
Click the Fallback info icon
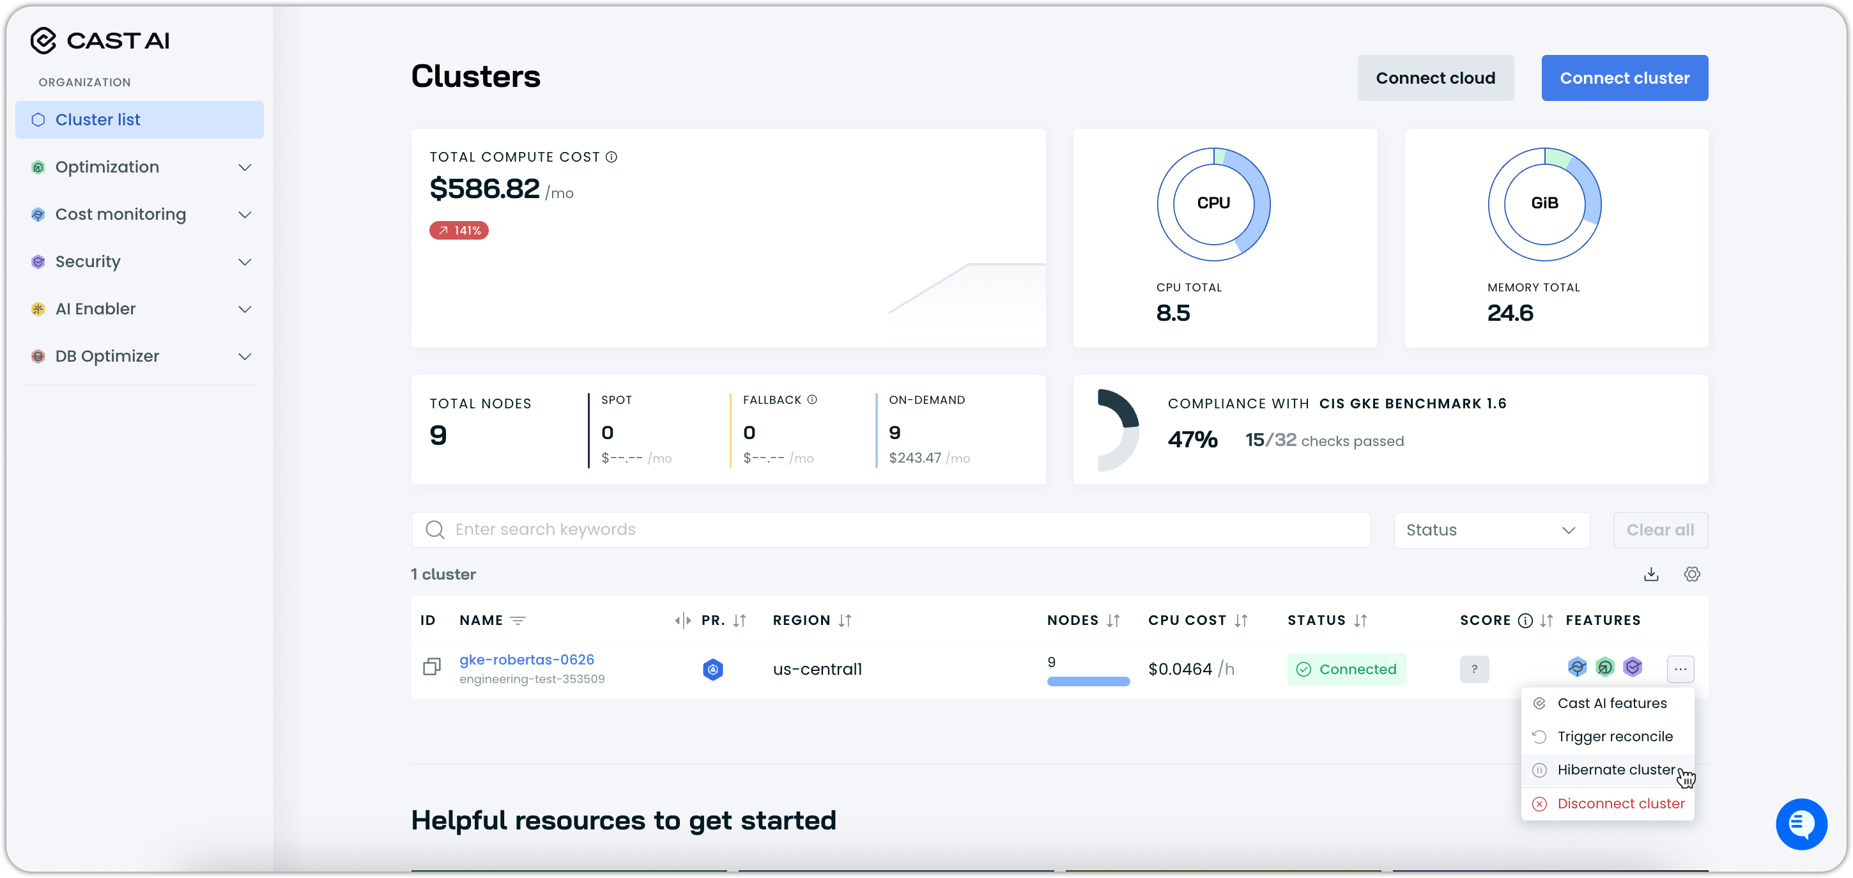(812, 399)
